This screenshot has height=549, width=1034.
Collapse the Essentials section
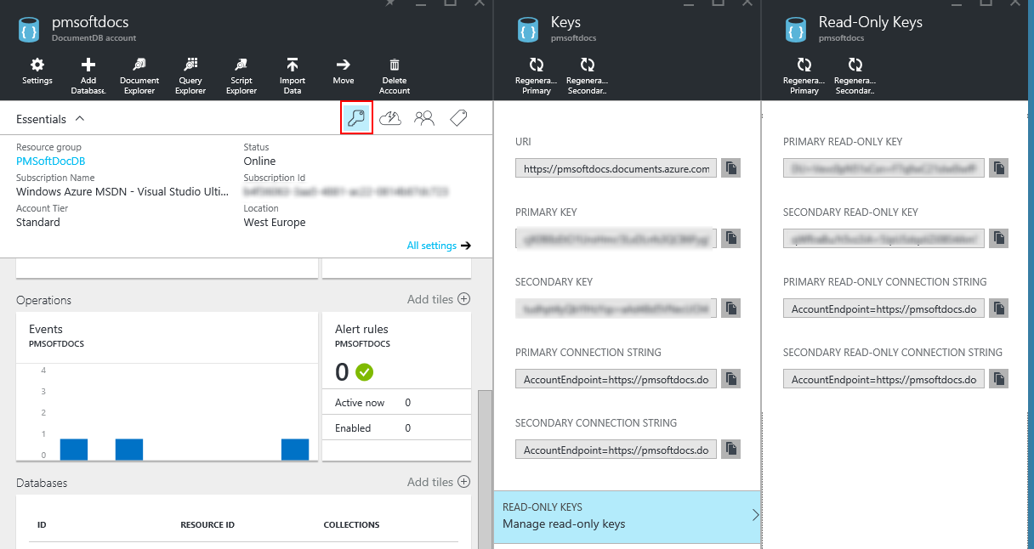[80, 119]
